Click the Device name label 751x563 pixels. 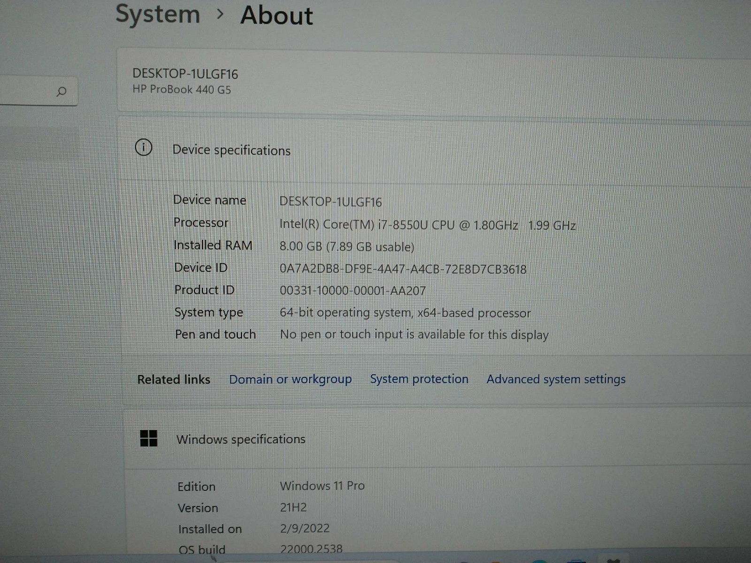209,200
